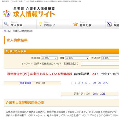Open the 希望条件 dropdown
119x119 pixels.
coord(110,58)
